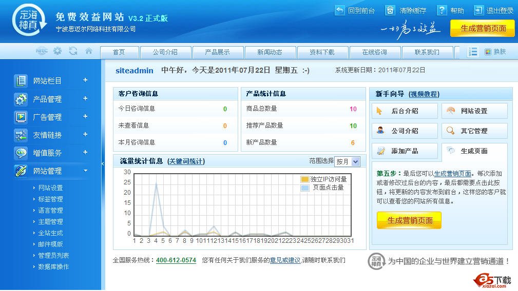Collapse the 网站管理 section arrow
Screen dimensions: 518x291
(85, 171)
